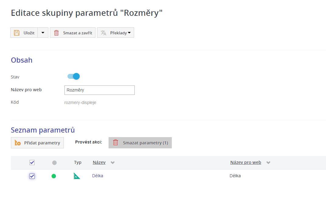Open the Délka parameter link
Screen dimensions: 326x211
(x=98, y=176)
